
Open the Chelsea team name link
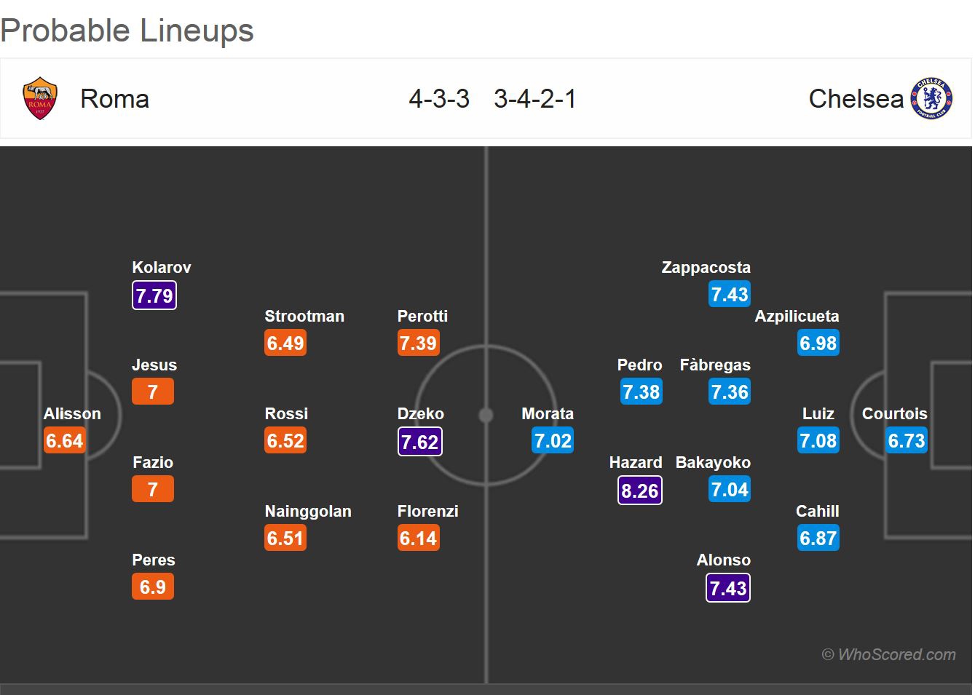coord(856,98)
